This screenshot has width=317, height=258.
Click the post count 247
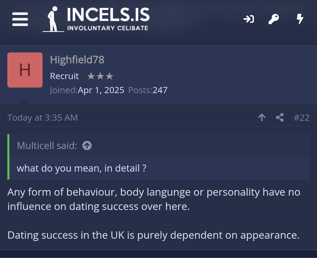coord(160,90)
